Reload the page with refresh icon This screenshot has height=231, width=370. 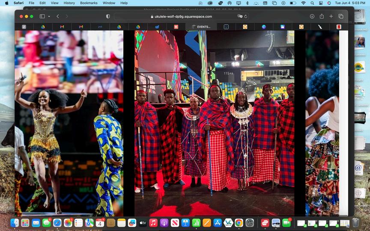tap(245, 16)
